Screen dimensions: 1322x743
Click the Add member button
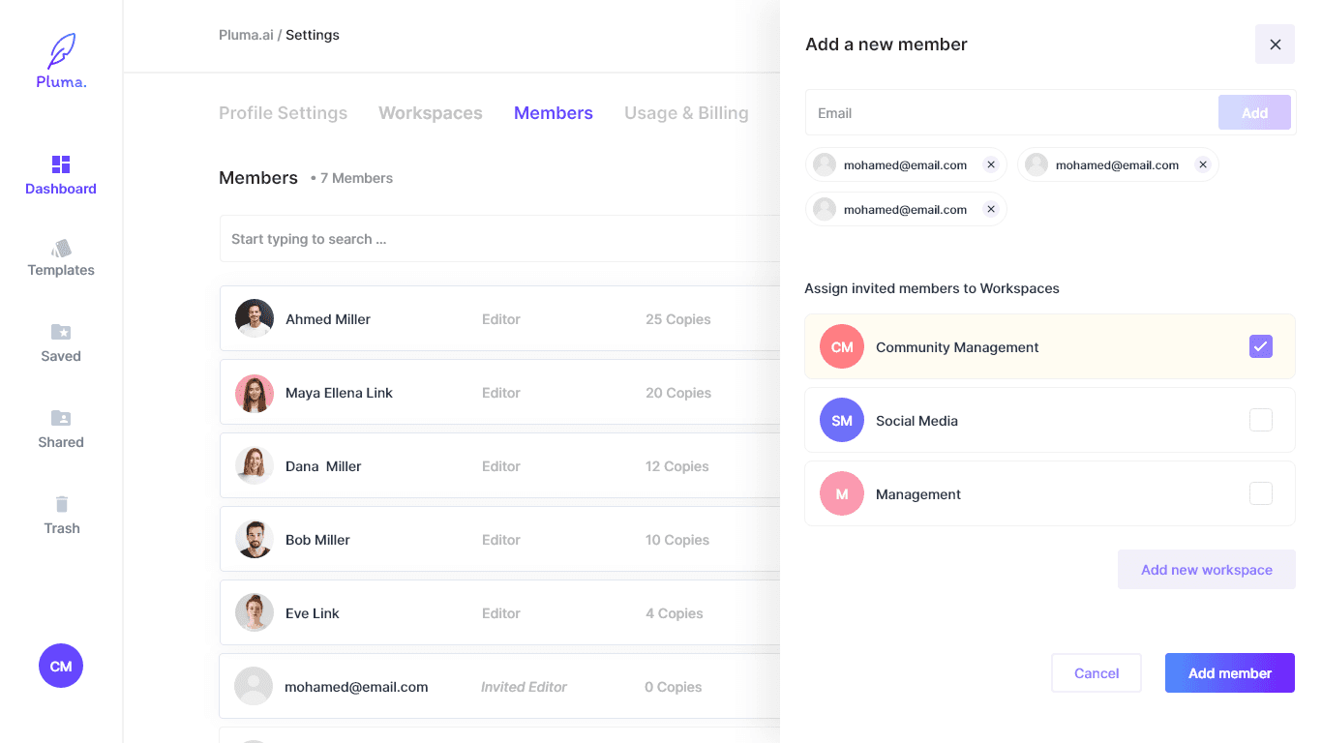[1230, 673]
